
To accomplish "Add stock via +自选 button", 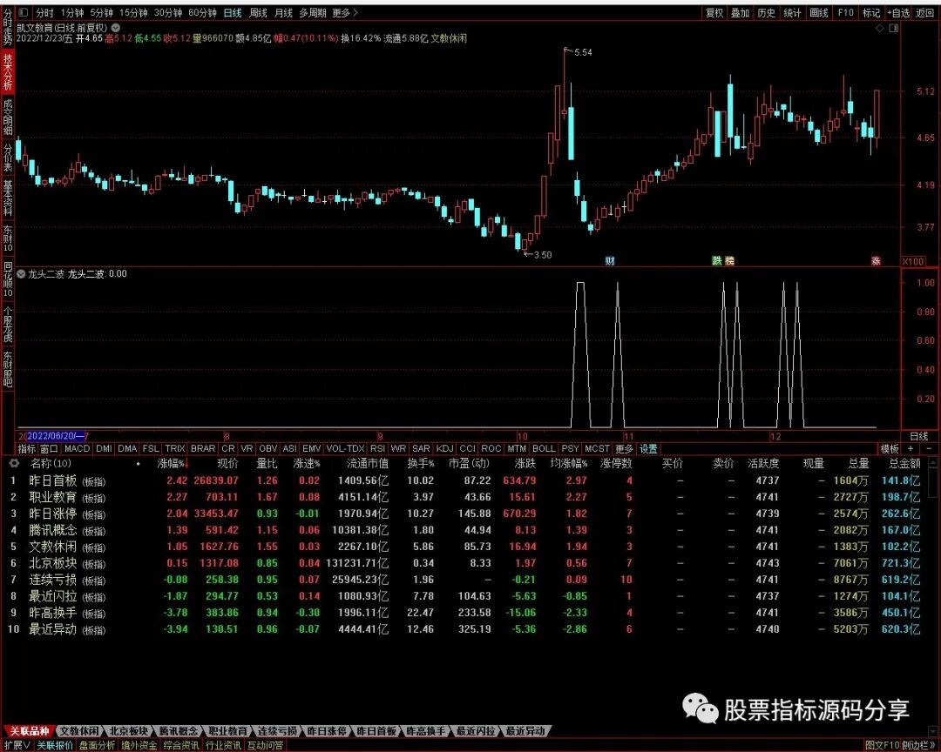I will coord(898,12).
